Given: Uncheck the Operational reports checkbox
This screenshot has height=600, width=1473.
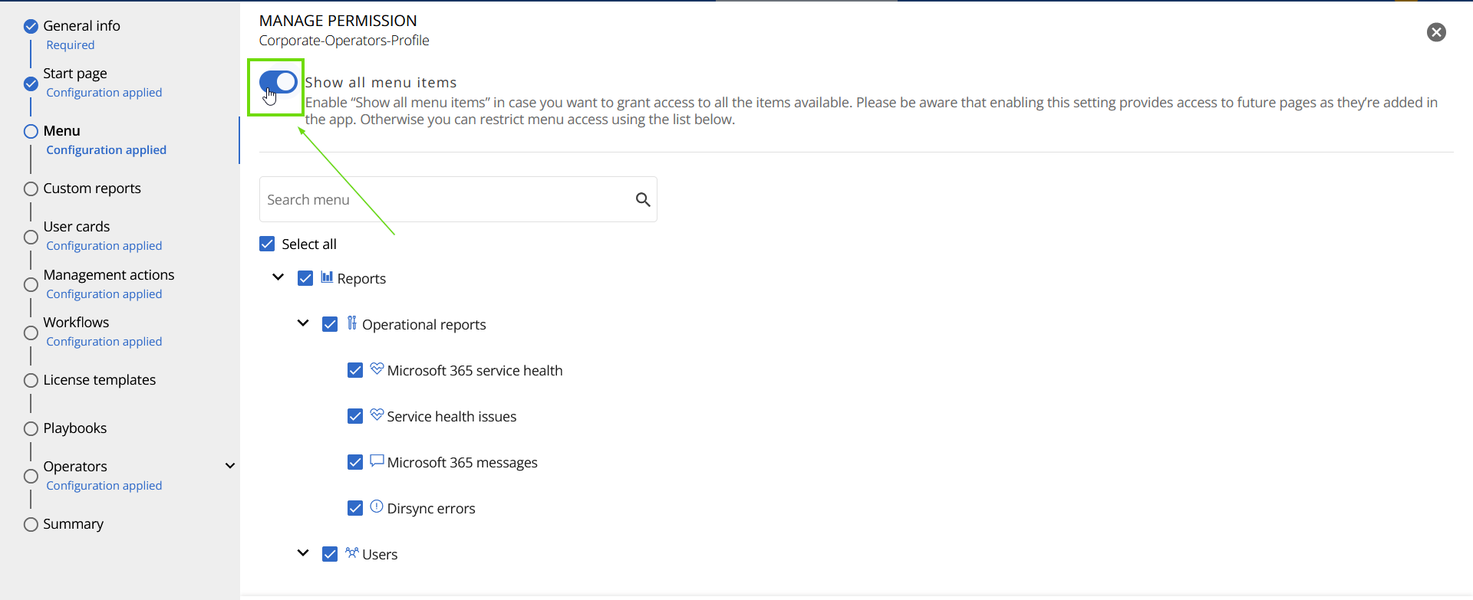Looking at the screenshot, I should [x=330, y=324].
